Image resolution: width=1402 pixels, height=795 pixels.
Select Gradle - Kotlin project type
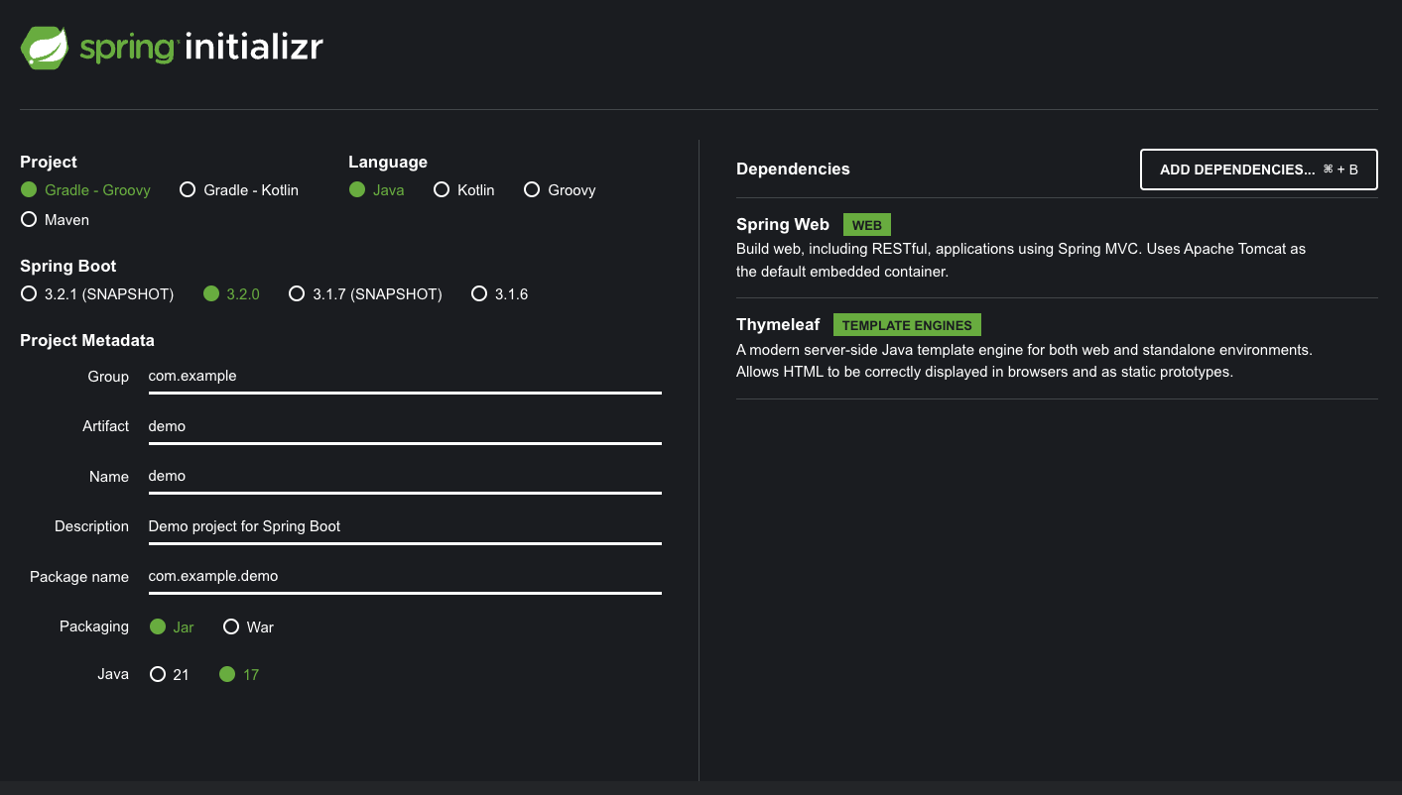pyautogui.click(x=239, y=189)
